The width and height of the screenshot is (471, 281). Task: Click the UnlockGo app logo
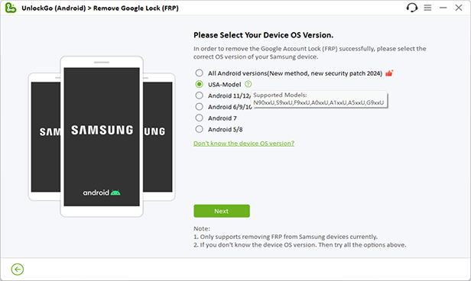coord(11,8)
